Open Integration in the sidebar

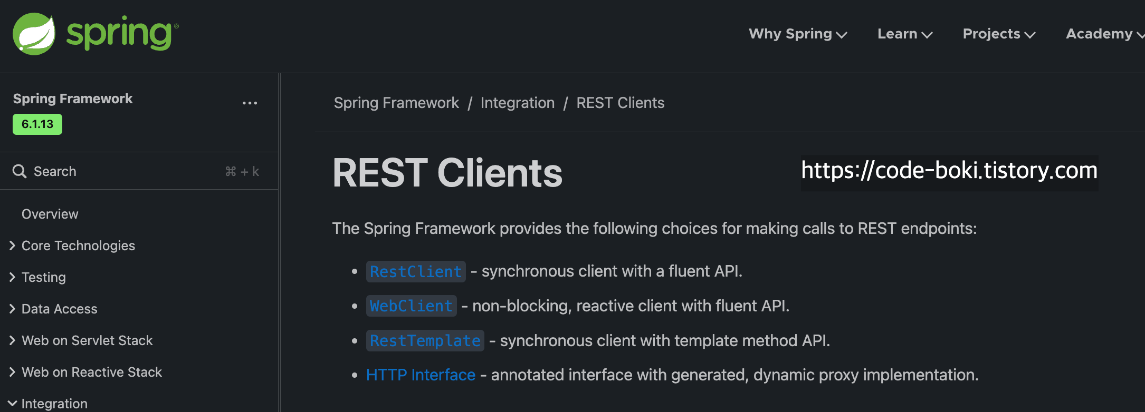[54, 404]
